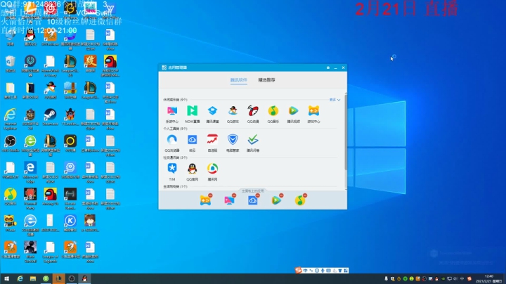506x284 pixels.
Task: Launch QQ游戏 from the app manager list
Action: 233,111
